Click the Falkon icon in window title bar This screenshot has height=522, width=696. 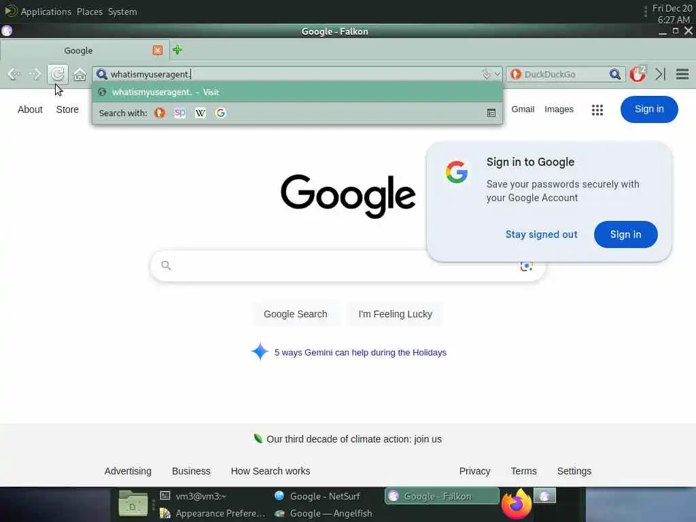click(7, 31)
